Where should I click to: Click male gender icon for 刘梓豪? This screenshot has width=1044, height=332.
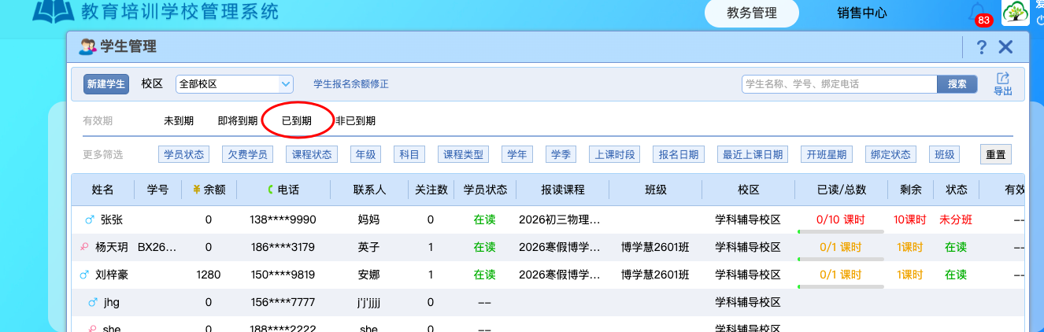[x=85, y=275]
